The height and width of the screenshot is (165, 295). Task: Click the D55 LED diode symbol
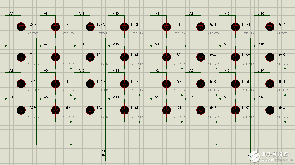pyautogui.click(x=236, y=57)
